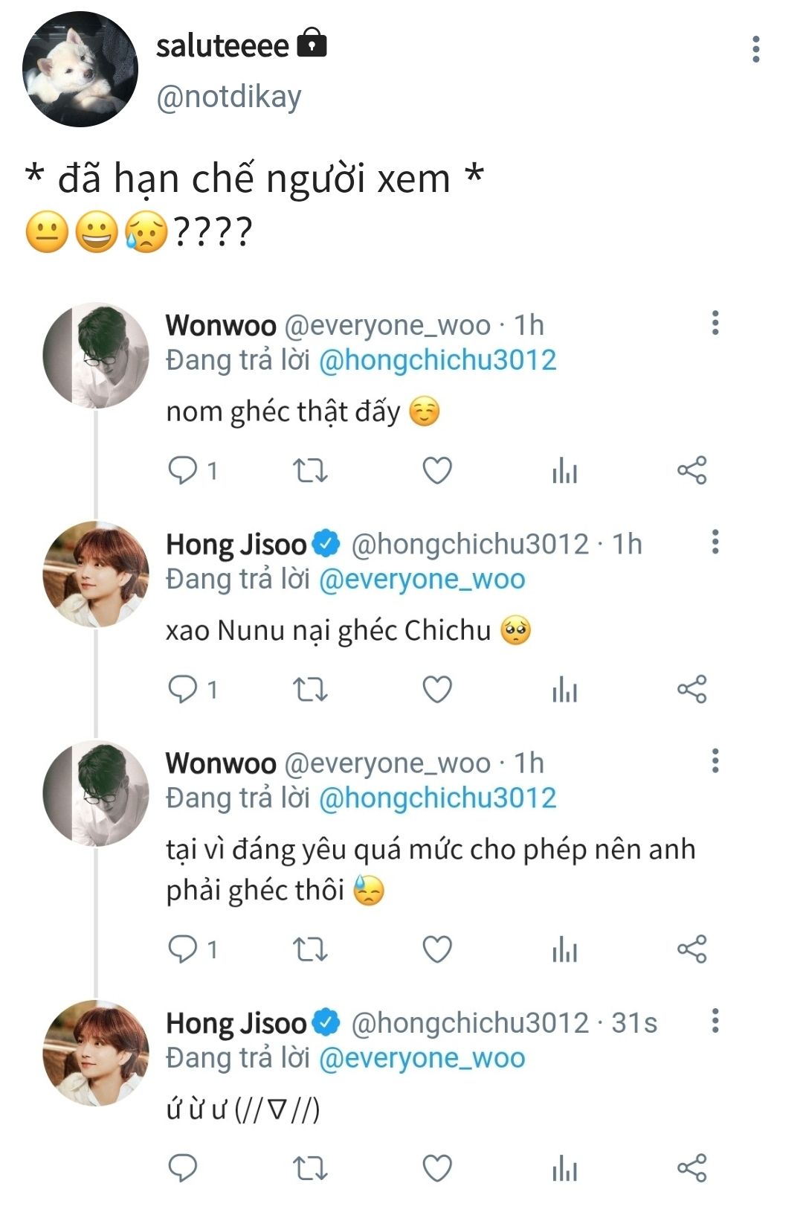Viewport: 803px width, 1218px height.
Task: Open three-dot menu on Wonwoo's first reply
Action: click(x=715, y=323)
